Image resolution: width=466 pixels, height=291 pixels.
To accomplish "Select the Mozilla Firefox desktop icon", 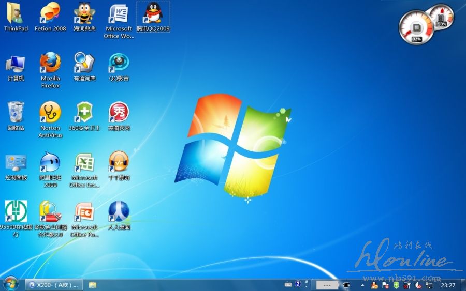I will [x=50, y=64].
